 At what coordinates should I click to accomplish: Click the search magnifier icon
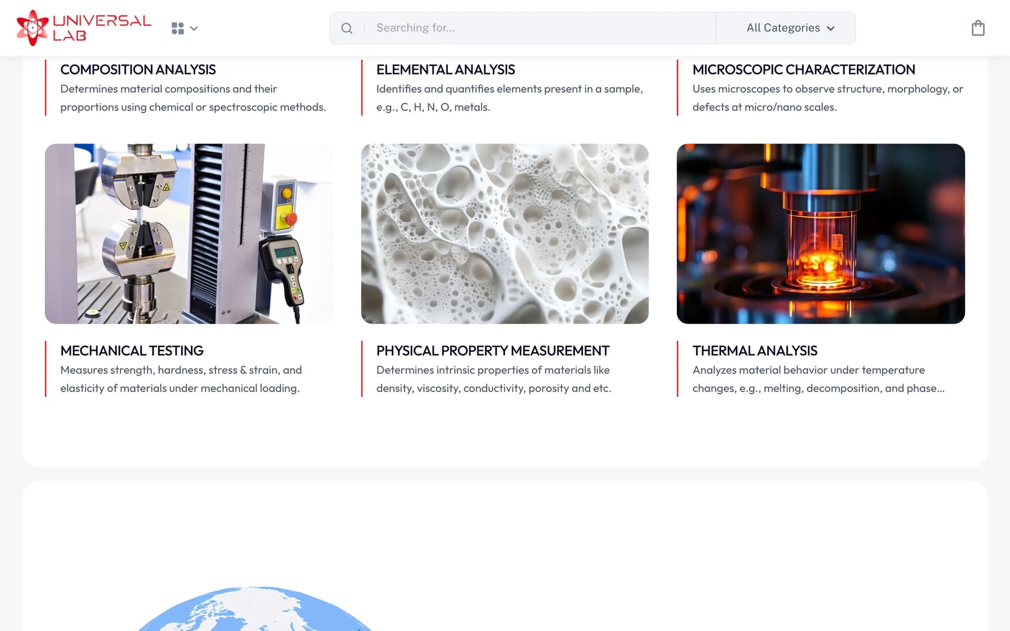tap(347, 28)
